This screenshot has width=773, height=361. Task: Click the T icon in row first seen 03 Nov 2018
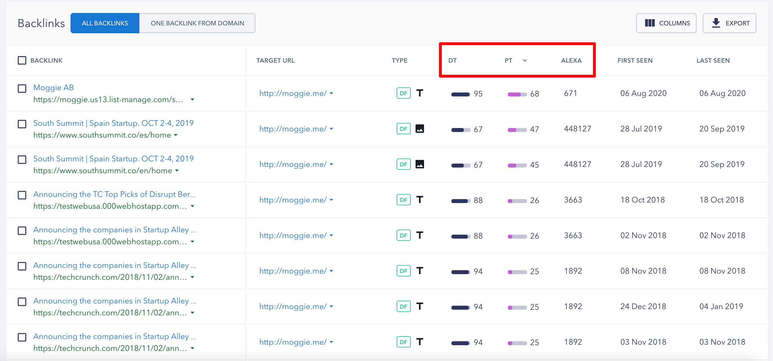(x=420, y=342)
